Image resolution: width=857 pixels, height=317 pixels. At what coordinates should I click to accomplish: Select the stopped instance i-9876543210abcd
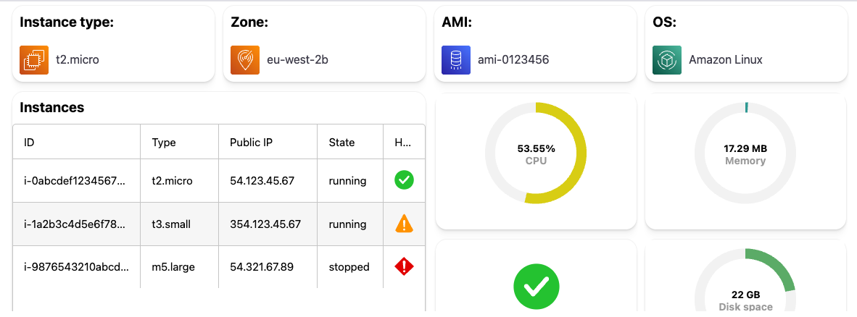tap(219, 267)
